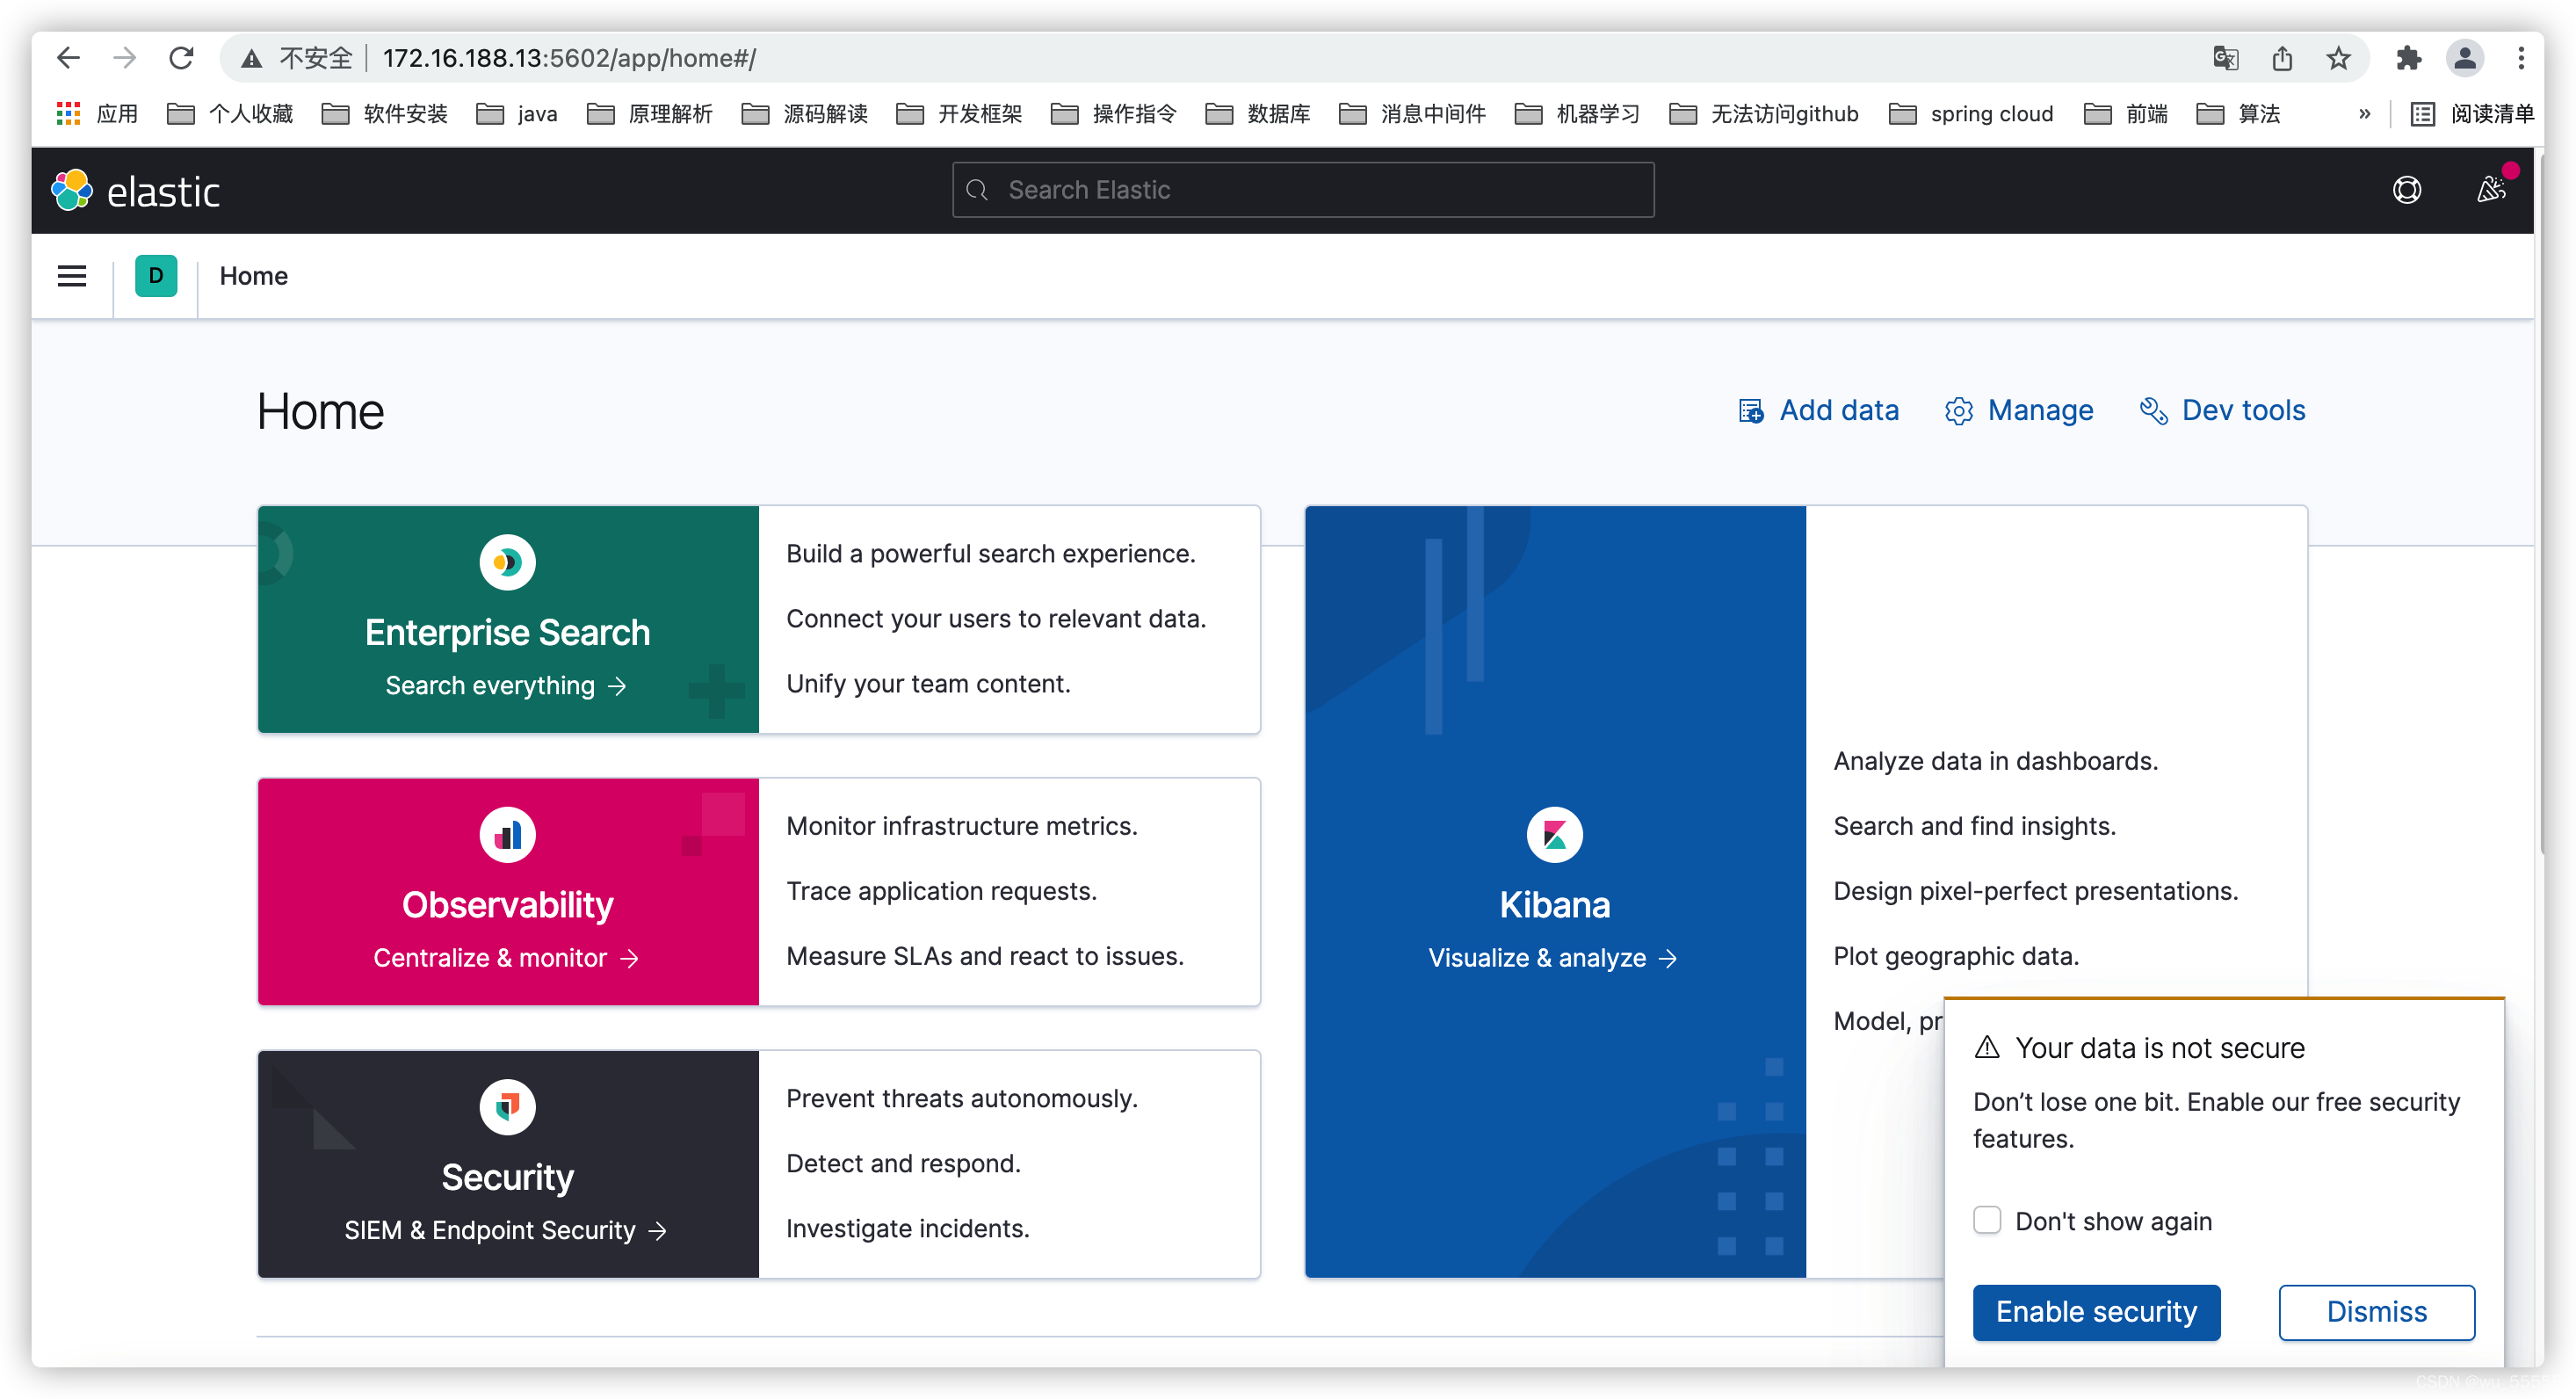The height and width of the screenshot is (1399, 2576).
Task: Open the newsfeed celebration icon
Action: [2490, 190]
